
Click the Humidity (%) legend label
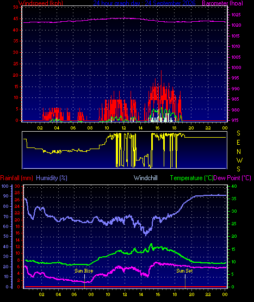(x=52, y=178)
